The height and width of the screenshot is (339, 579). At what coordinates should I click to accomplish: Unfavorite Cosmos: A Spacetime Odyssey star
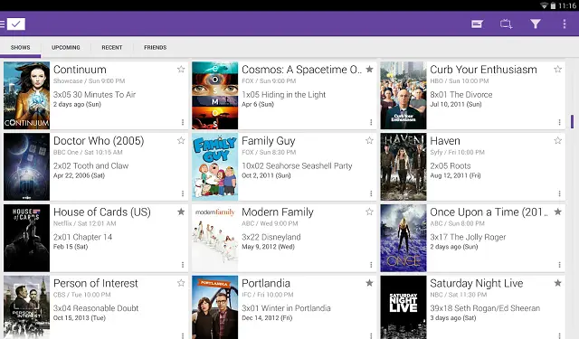(369, 69)
